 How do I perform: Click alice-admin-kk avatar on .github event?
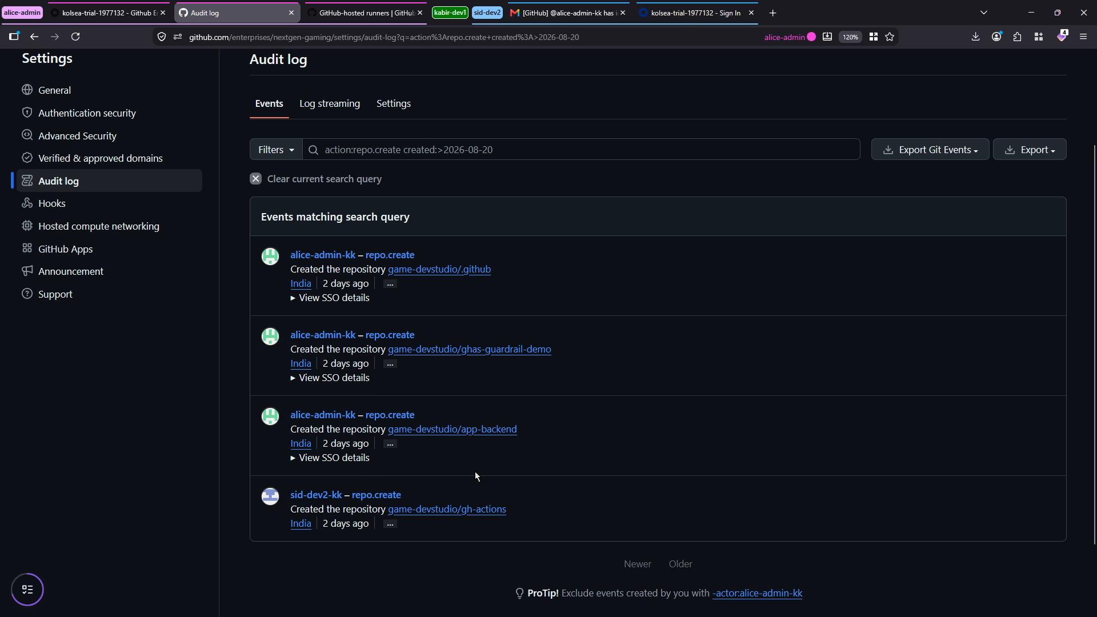pyautogui.click(x=270, y=256)
